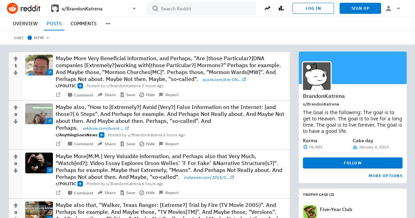Upvote the Walker, Texas Ranger post

click(x=16, y=206)
